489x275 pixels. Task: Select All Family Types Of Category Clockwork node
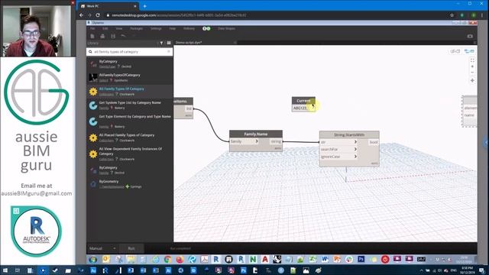(x=130, y=91)
